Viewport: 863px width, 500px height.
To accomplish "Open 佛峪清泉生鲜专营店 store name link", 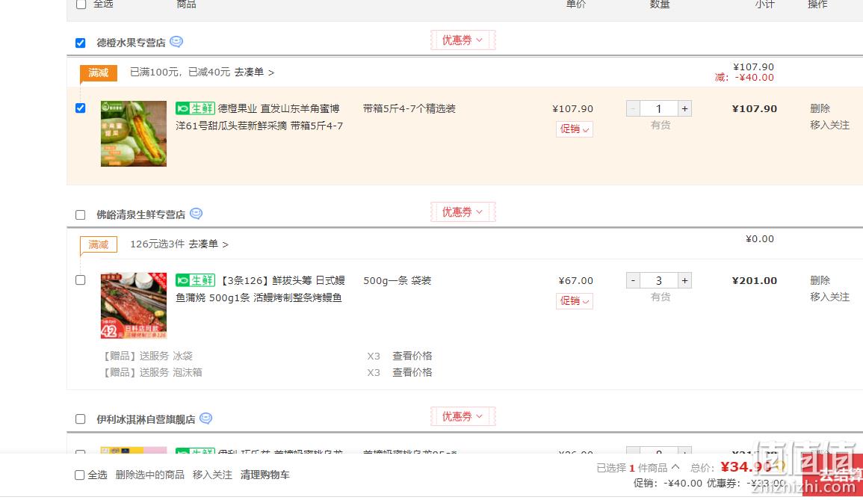I will 141,214.
